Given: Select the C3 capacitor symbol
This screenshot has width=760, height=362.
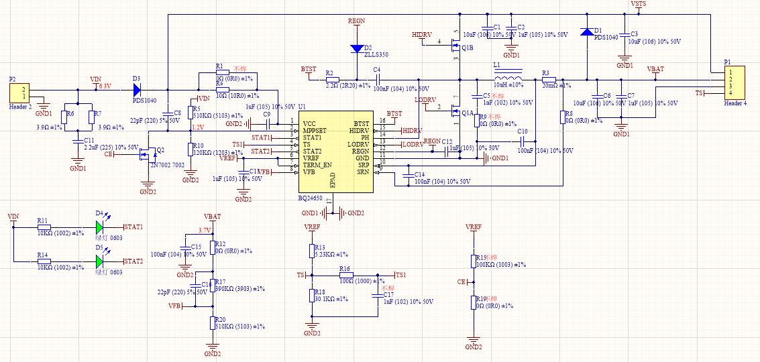Looking at the screenshot, I should [x=625, y=36].
